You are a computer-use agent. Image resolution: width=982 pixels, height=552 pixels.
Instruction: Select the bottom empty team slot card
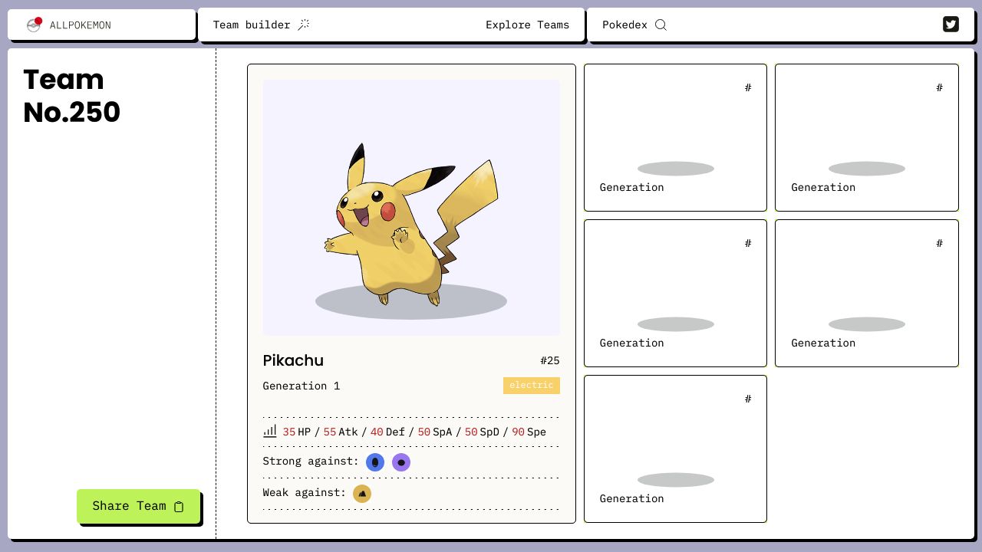[x=675, y=449]
